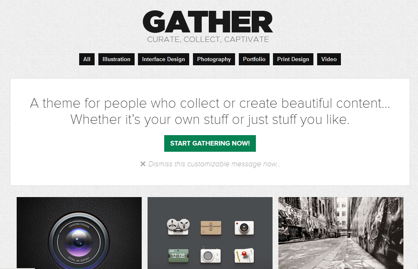Click the white radio icon

pyautogui.click(x=210, y=255)
